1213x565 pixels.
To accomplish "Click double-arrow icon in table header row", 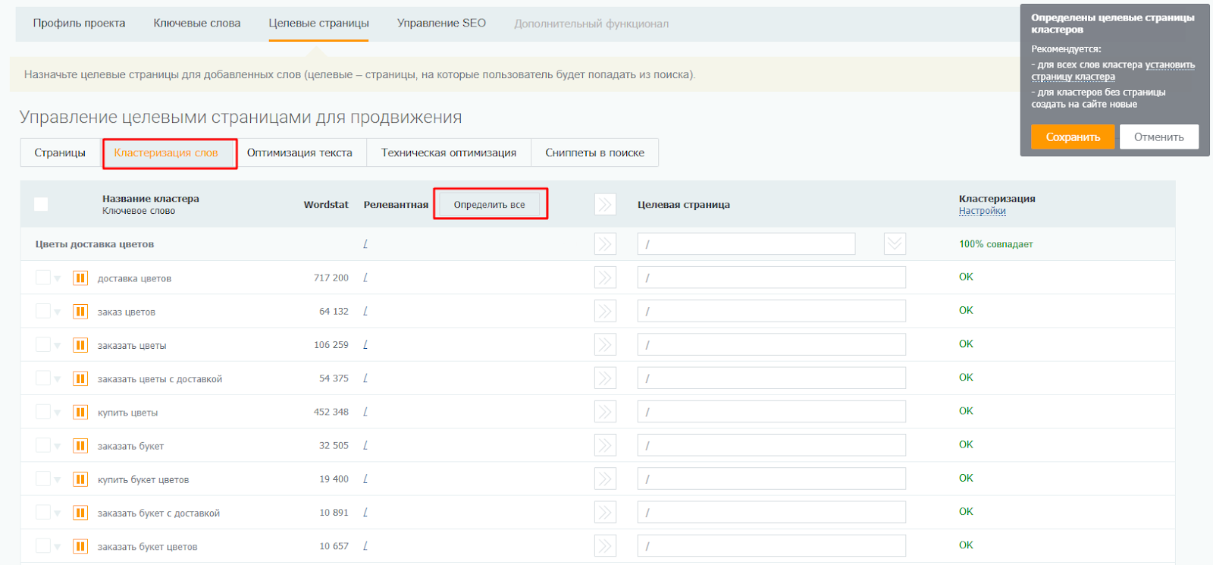I will [x=605, y=205].
